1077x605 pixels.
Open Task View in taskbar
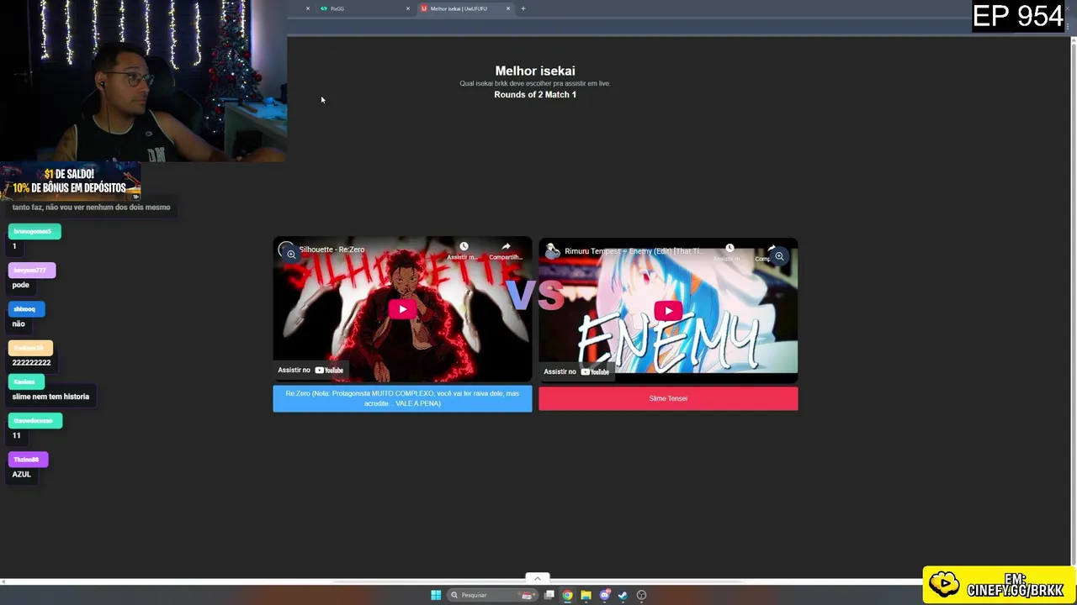pyautogui.click(x=549, y=595)
